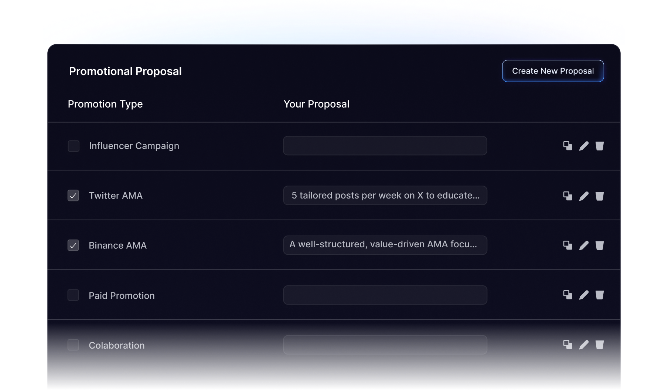Check the Influencer Campaign checkbox
668x390 pixels.
point(74,146)
